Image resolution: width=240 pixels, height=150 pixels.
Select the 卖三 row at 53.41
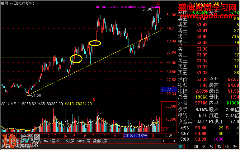click(208, 31)
